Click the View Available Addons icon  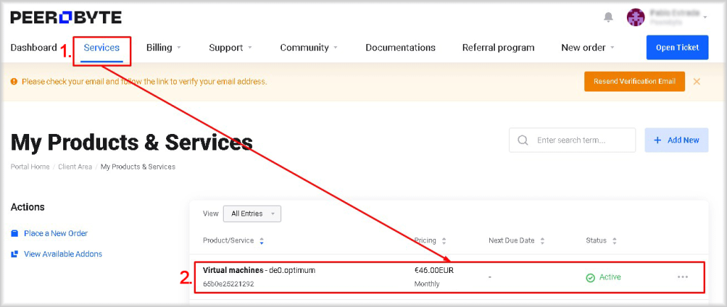[15, 254]
